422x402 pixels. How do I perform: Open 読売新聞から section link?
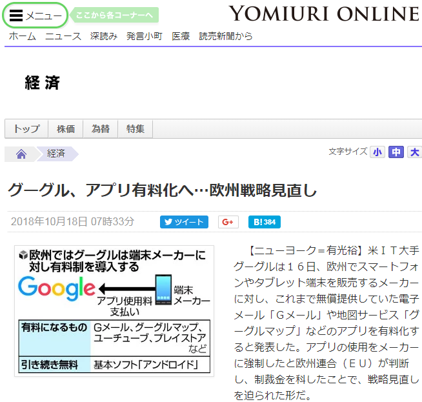(x=226, y=36)
